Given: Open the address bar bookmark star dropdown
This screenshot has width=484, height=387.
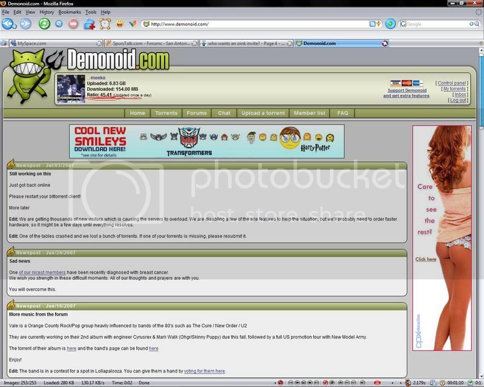Looking at the screenshot, I should click(379, 24).
